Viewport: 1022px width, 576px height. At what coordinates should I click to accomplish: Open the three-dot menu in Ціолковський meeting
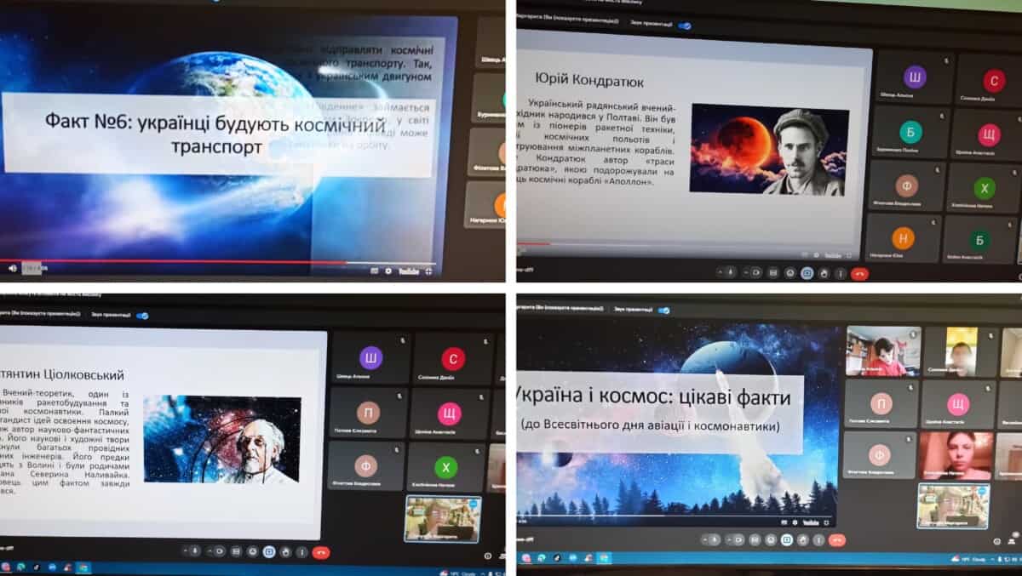[x=302, y=552]
